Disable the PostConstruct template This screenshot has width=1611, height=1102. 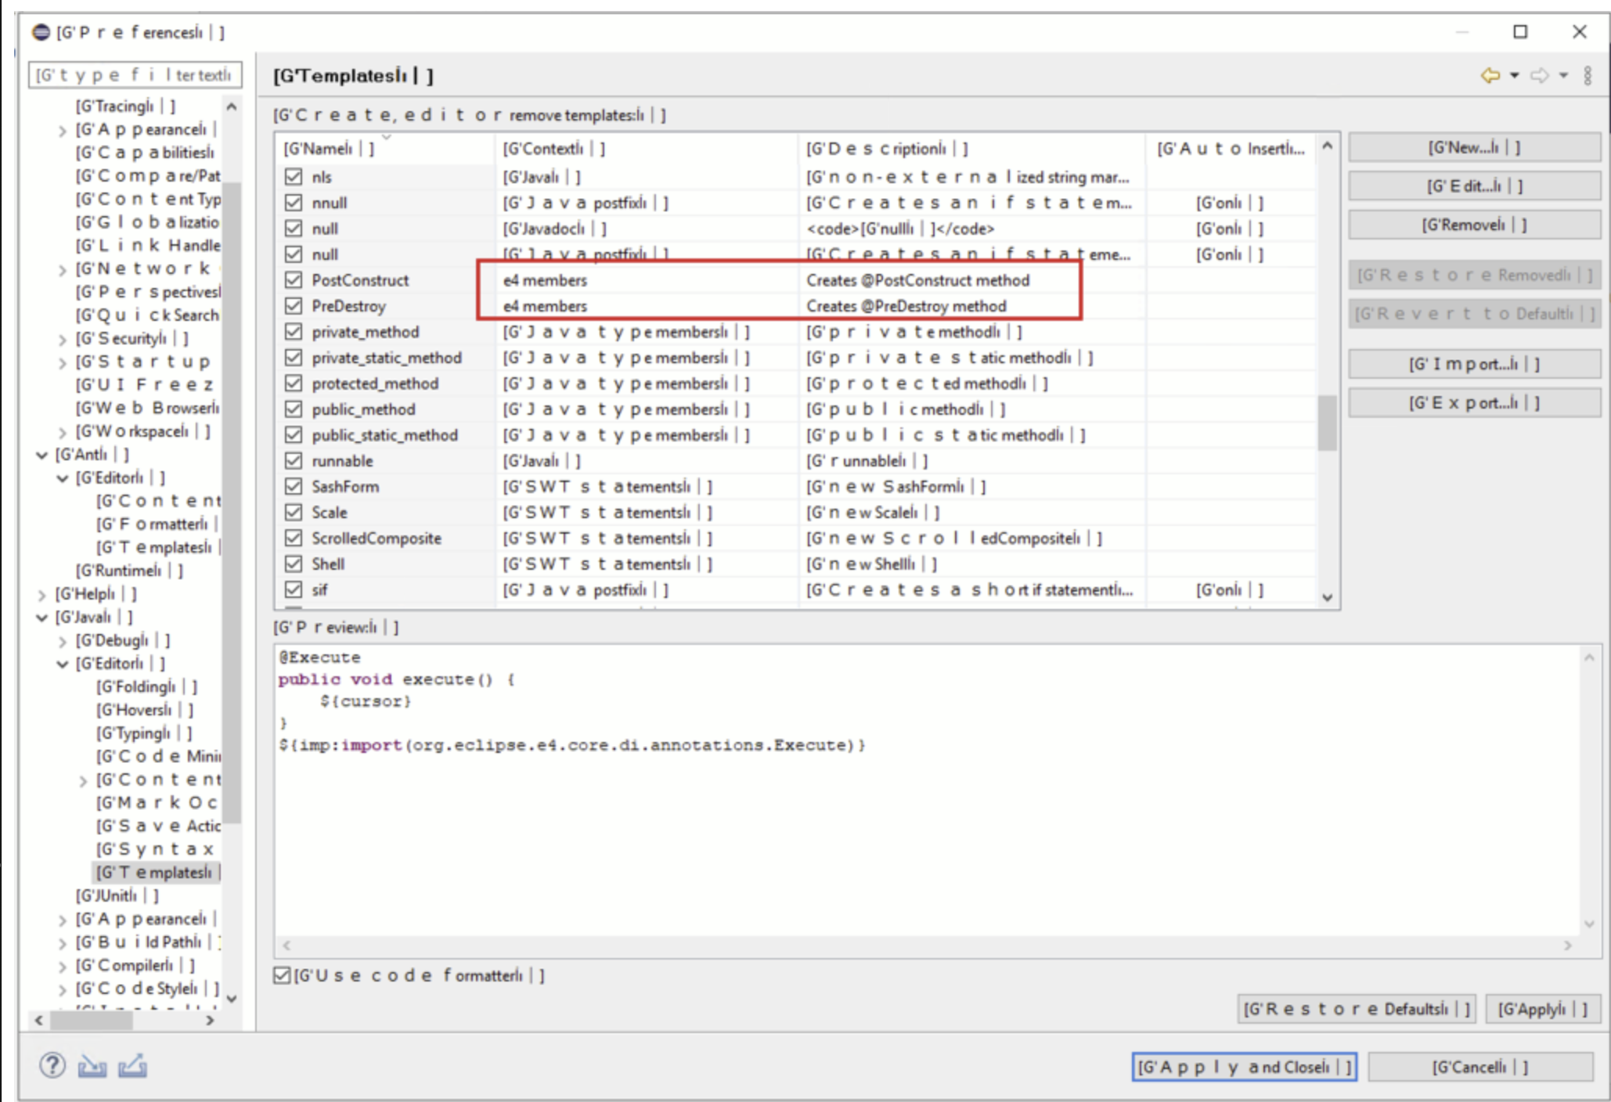pyautogui.click(x=292, y=280)
